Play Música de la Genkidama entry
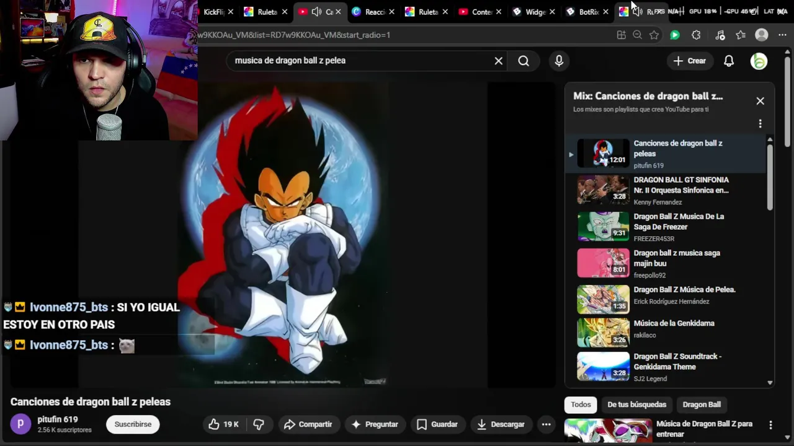 click(665, 333)
